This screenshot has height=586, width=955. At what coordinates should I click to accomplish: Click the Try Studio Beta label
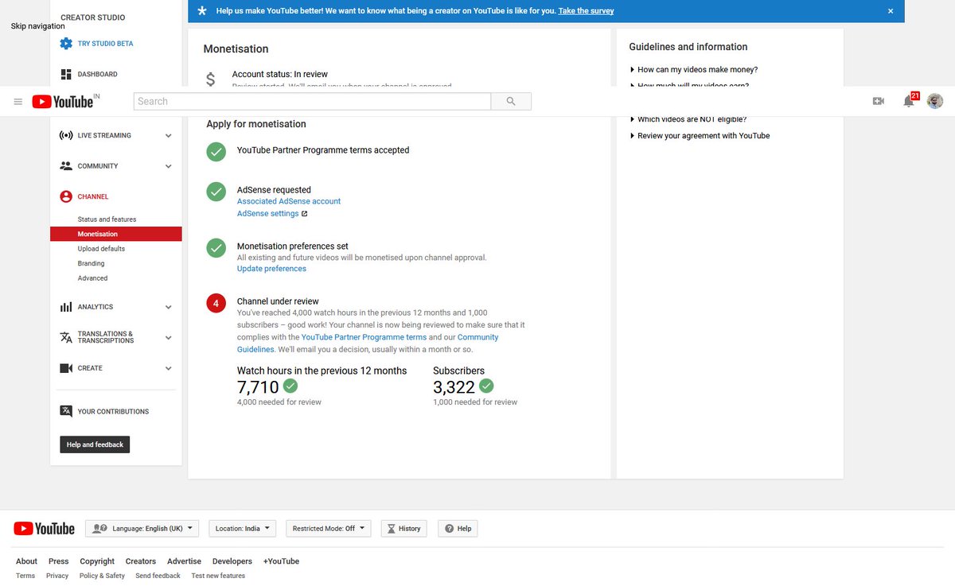105,44
